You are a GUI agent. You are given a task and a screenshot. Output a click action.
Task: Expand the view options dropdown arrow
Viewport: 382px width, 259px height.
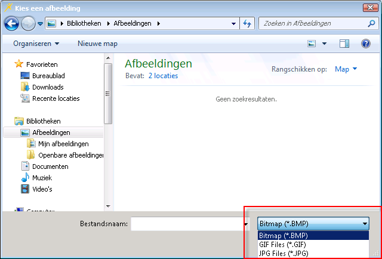[x=325, y=44]
